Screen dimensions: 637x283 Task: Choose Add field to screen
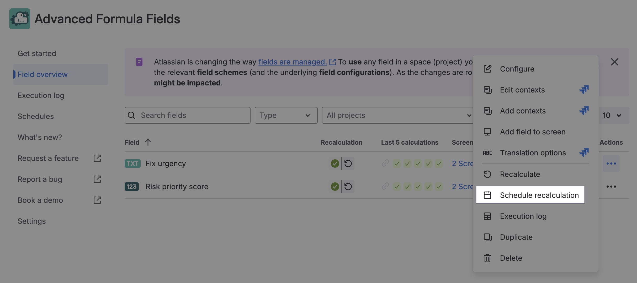coord(536,132)
